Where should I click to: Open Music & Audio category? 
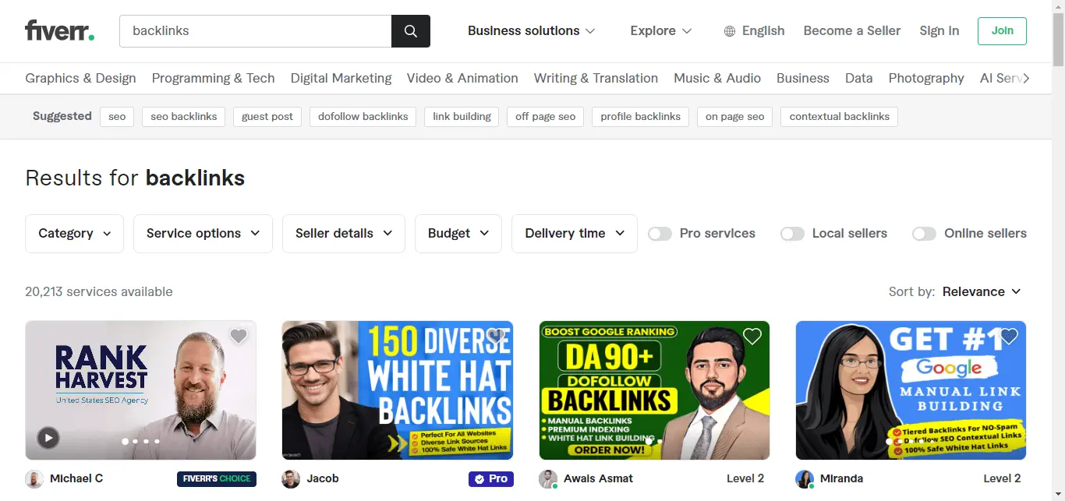click(x=717, y=78)
